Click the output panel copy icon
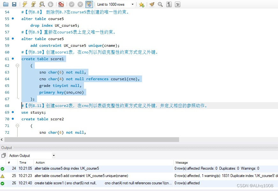 [4, 155]
